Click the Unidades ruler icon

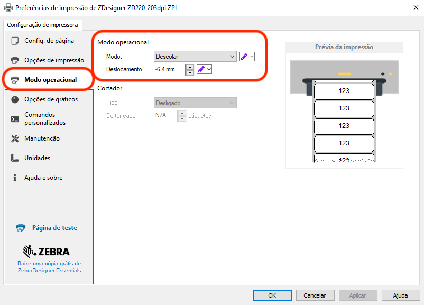pos(15,158)
